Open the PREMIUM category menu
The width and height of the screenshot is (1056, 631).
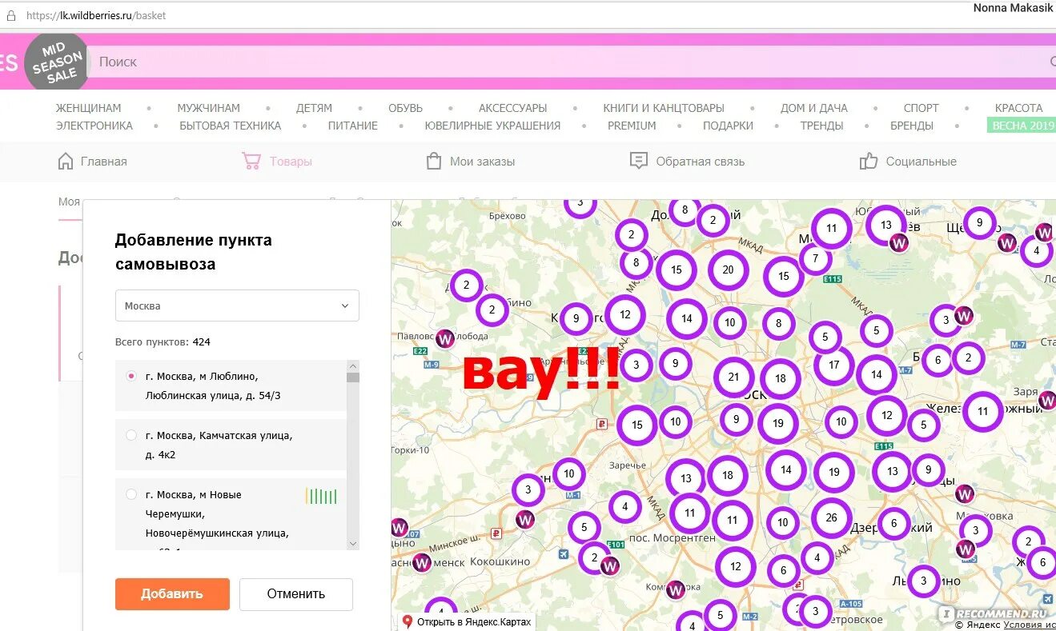632,126
